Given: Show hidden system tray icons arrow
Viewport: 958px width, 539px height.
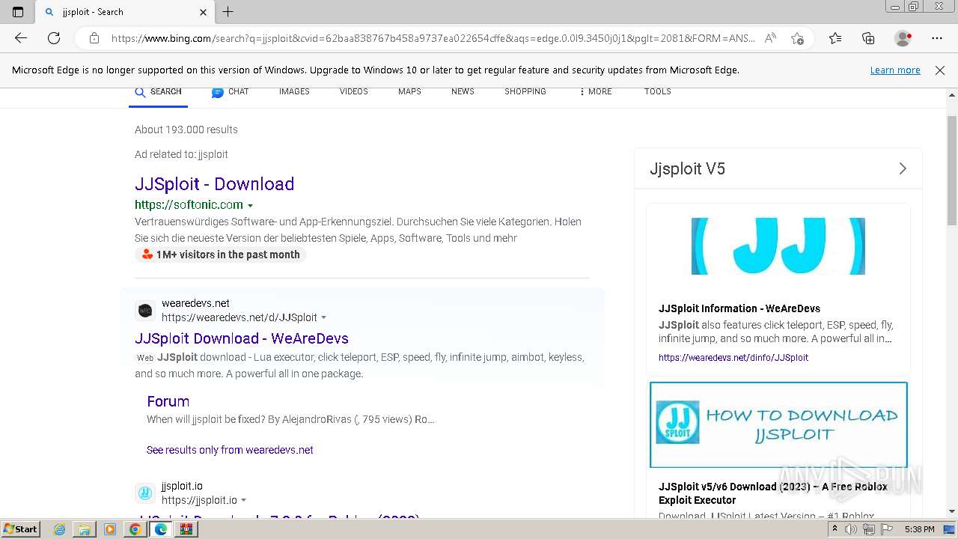Looking at the screenshot, I should point(835,529).
